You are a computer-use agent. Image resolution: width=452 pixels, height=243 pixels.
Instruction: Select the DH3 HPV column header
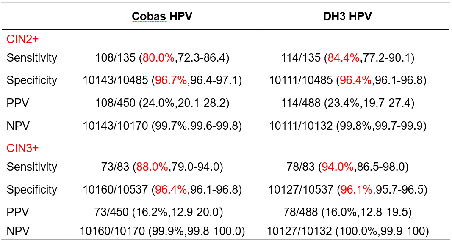coord(345,16)
